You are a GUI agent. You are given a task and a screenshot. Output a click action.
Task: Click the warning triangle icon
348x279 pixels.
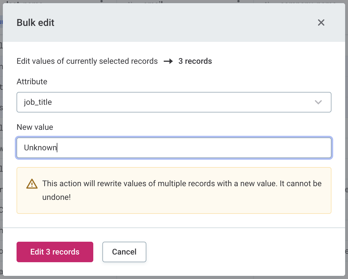pos(32,184)
